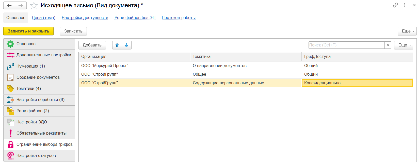Click the exclamation icon for Обязательные реквизиты
Viewport: 418px width, 162px height.
pyautogui.click(x=10, y=133)
